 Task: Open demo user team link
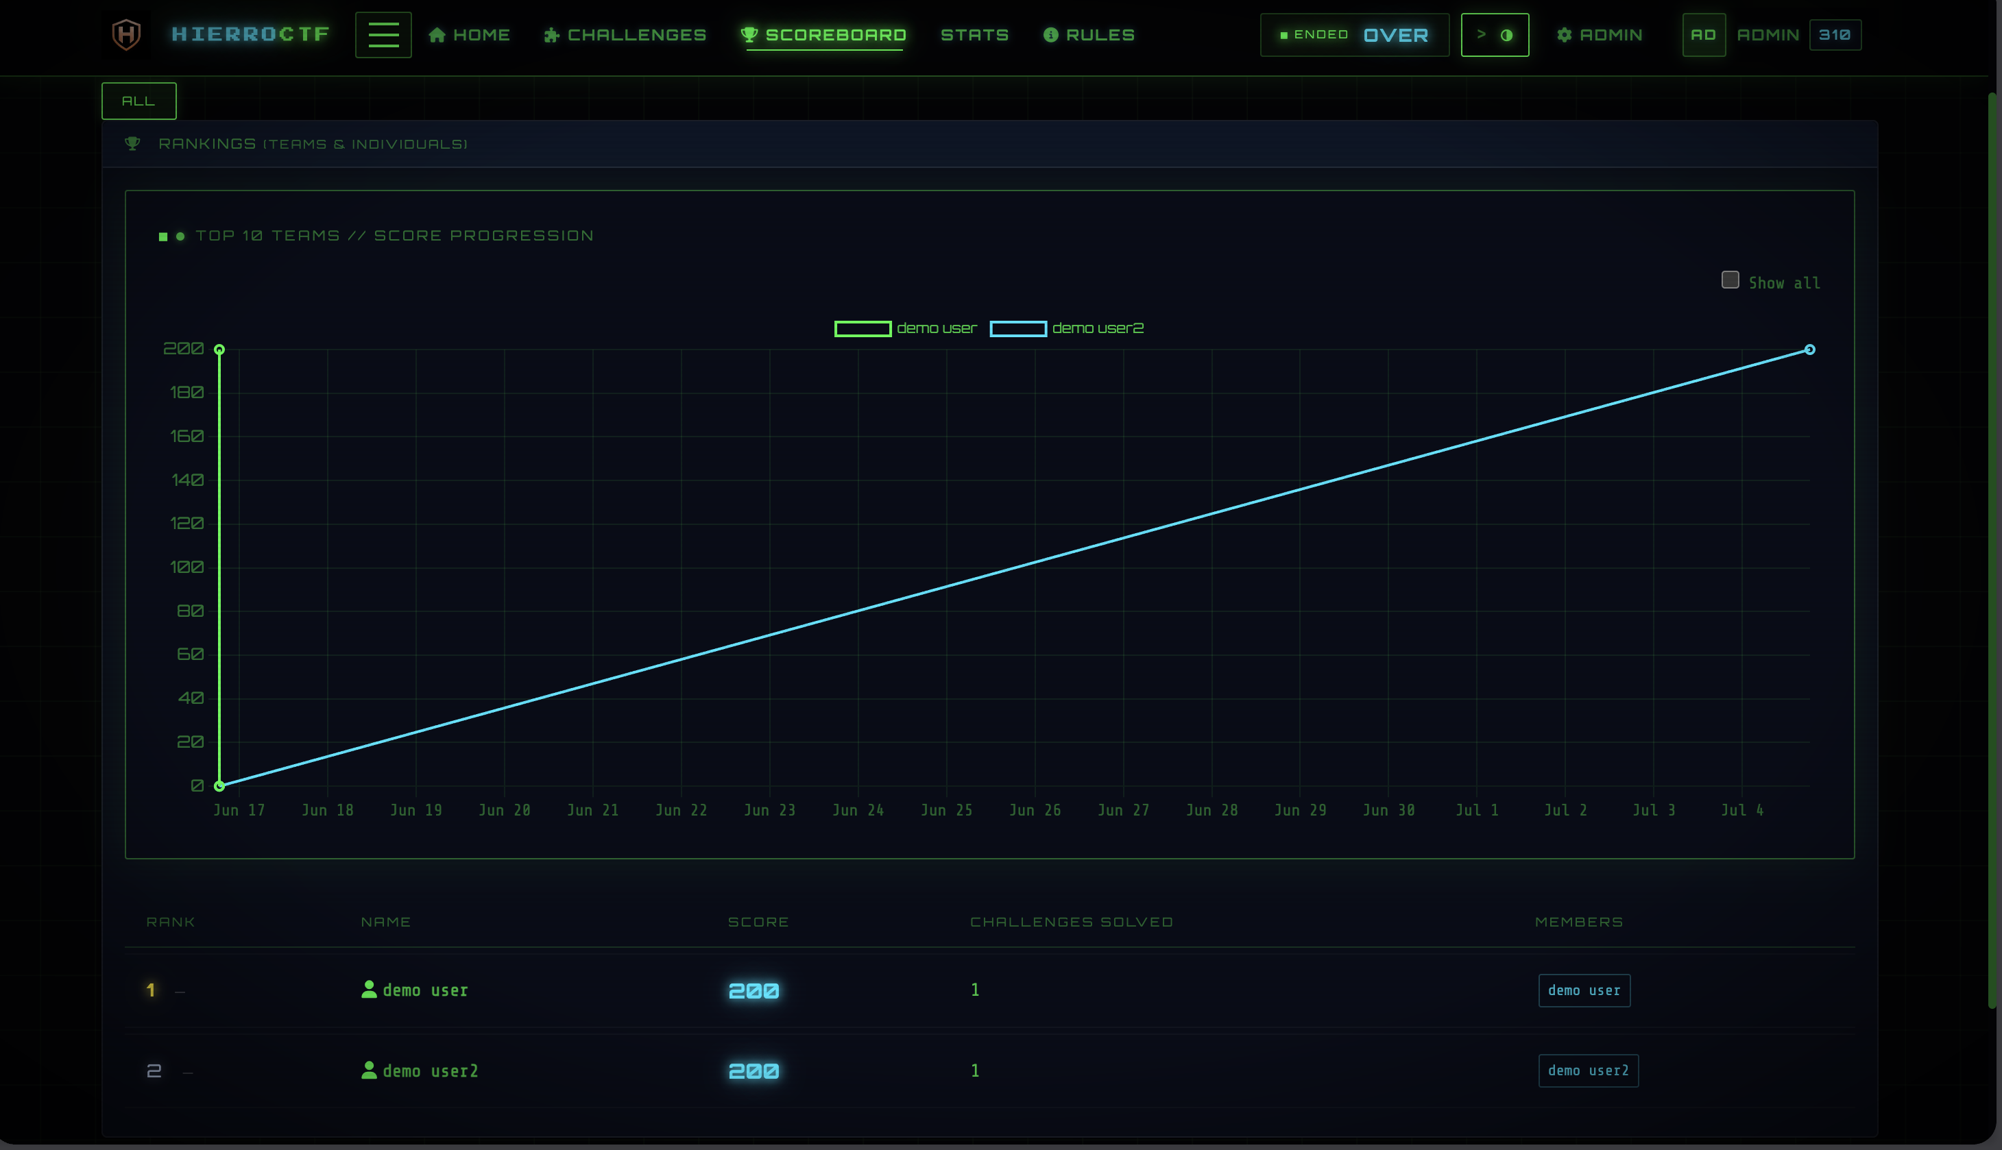tap(425, 990)
